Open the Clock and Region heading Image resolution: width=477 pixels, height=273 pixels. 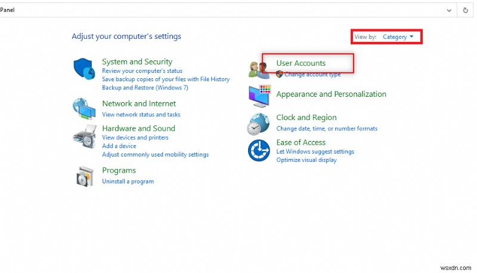306,118
